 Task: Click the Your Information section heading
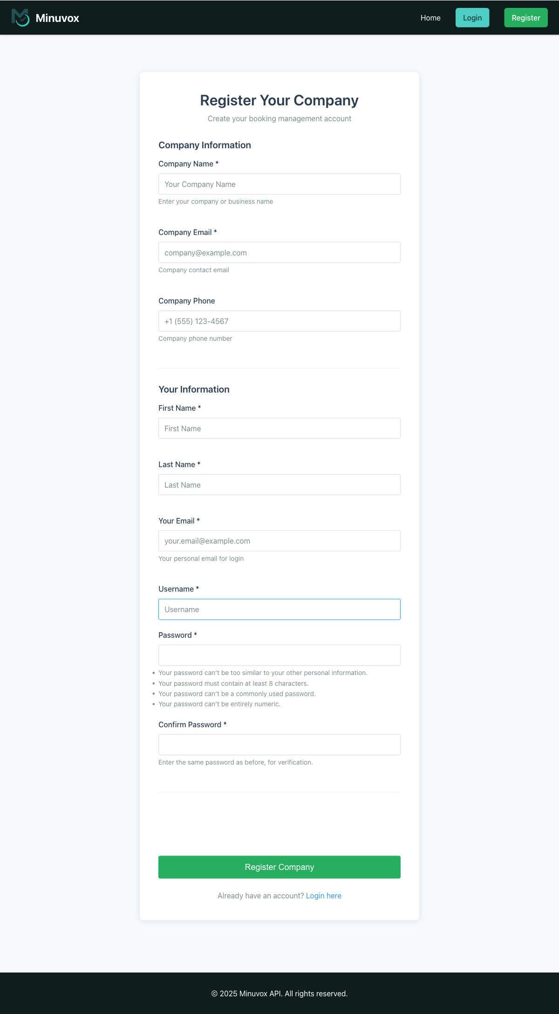tap(194, 389)
